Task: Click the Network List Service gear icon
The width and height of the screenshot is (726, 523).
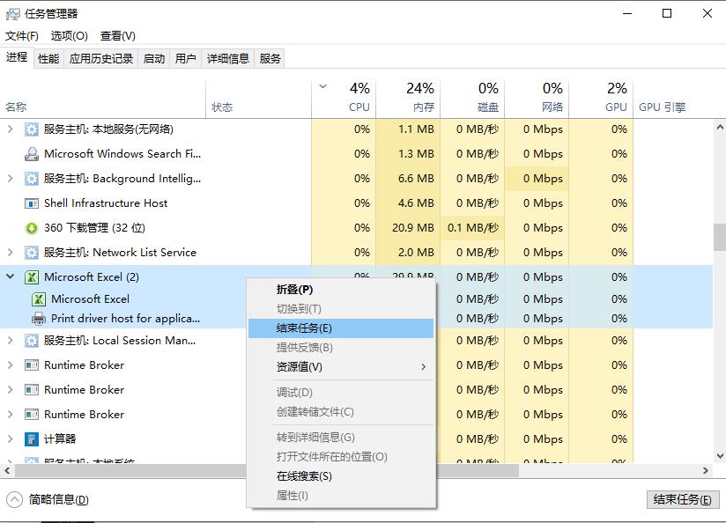Action: (31, 252)
